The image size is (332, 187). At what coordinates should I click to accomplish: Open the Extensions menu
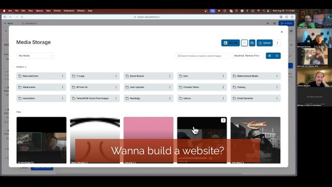69,11
